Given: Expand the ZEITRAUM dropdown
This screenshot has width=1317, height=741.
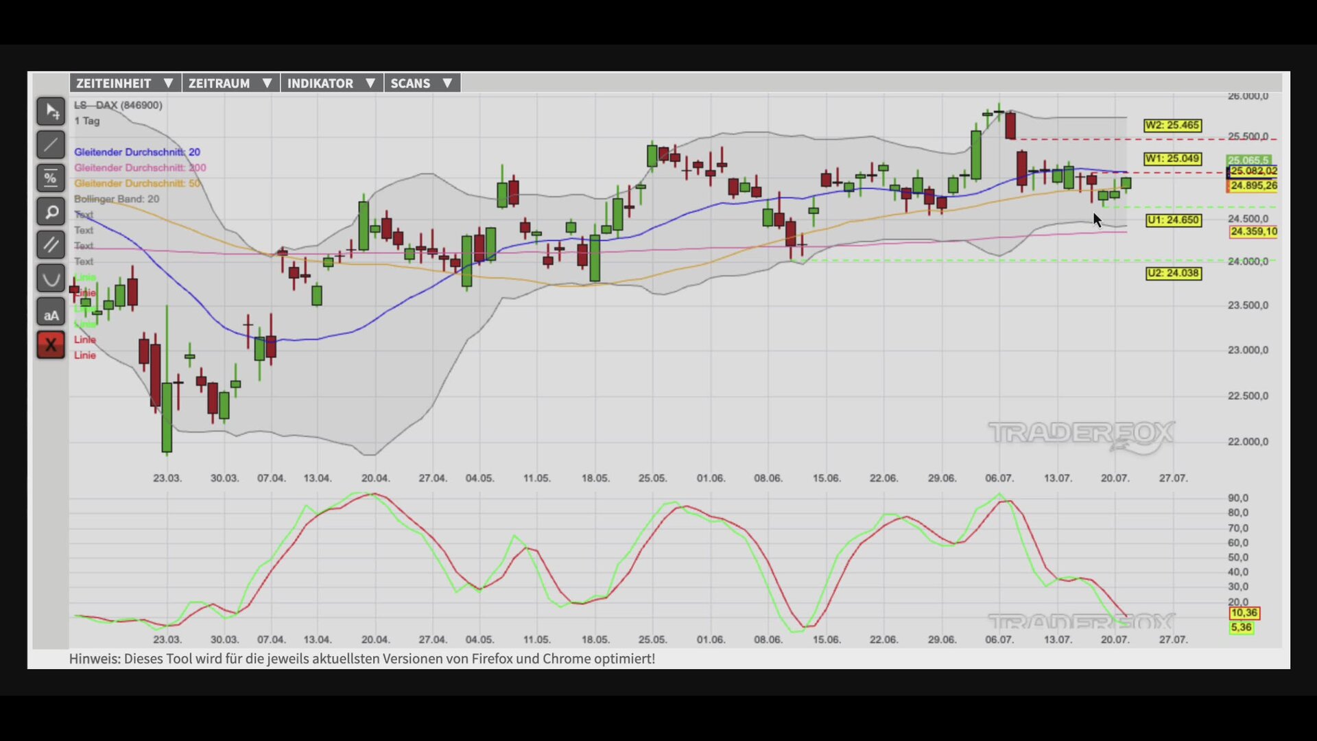Looking at the screenshot, I should (x=230, y=83).
